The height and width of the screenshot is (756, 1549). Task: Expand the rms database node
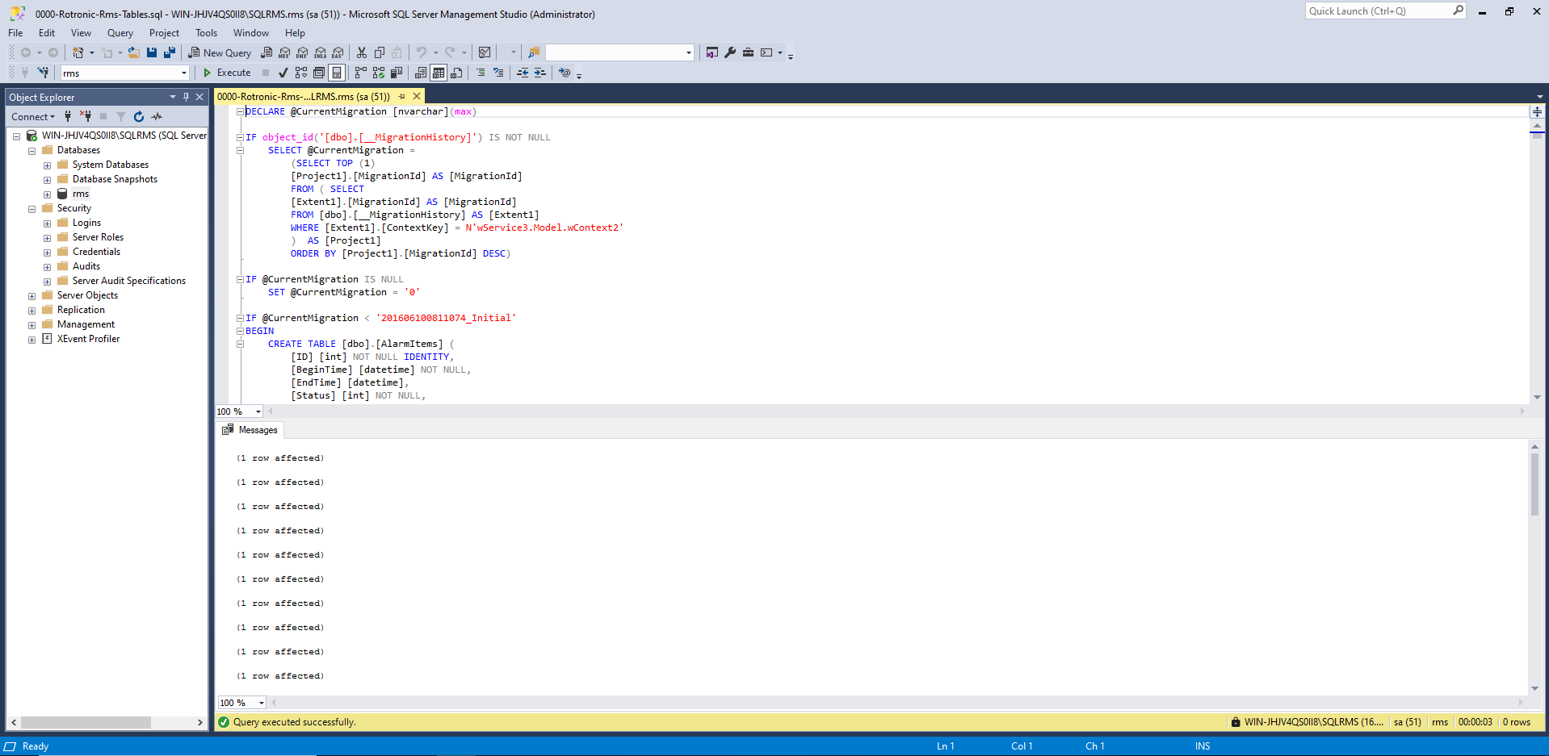(48, 194)
